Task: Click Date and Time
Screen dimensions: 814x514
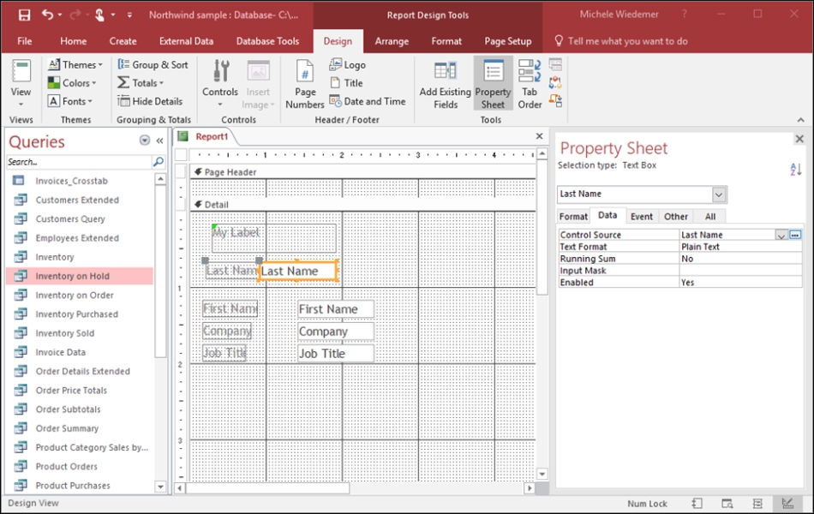Action: pyautogui.click(x=368, y=101)
